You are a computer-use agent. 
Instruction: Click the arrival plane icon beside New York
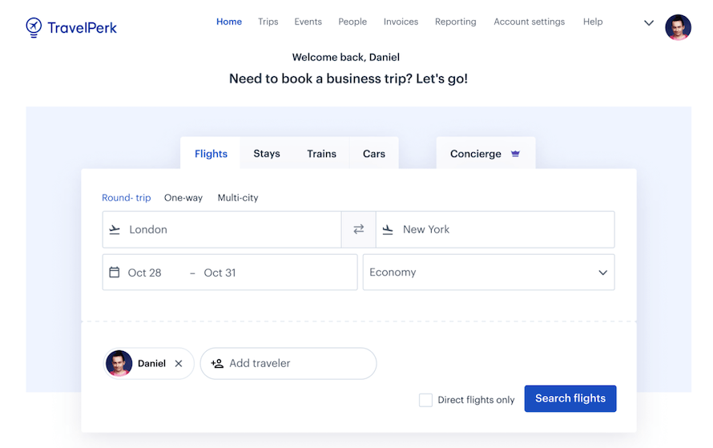click(388, 230)
